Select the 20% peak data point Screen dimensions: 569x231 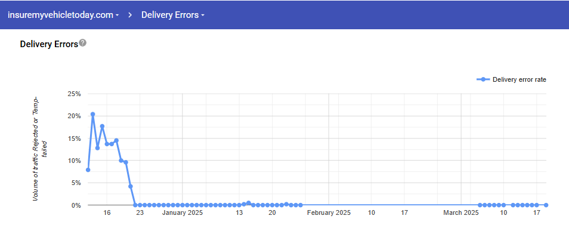pos(92,114)
